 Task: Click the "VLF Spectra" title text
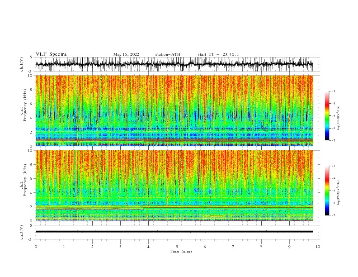(51, 54)
